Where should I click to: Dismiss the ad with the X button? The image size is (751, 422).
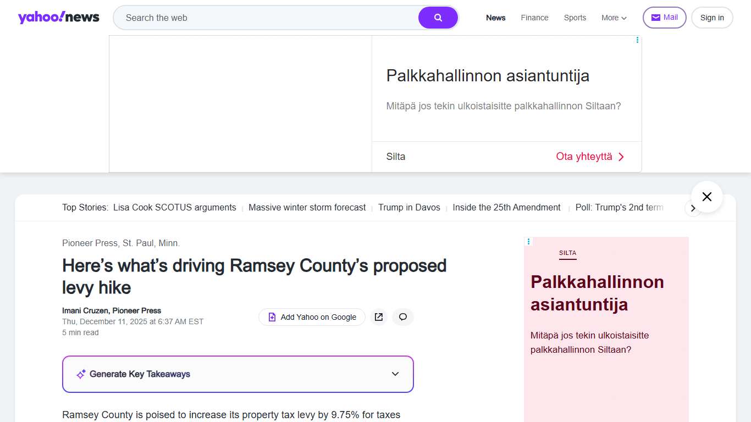click(x=706, y=196)
